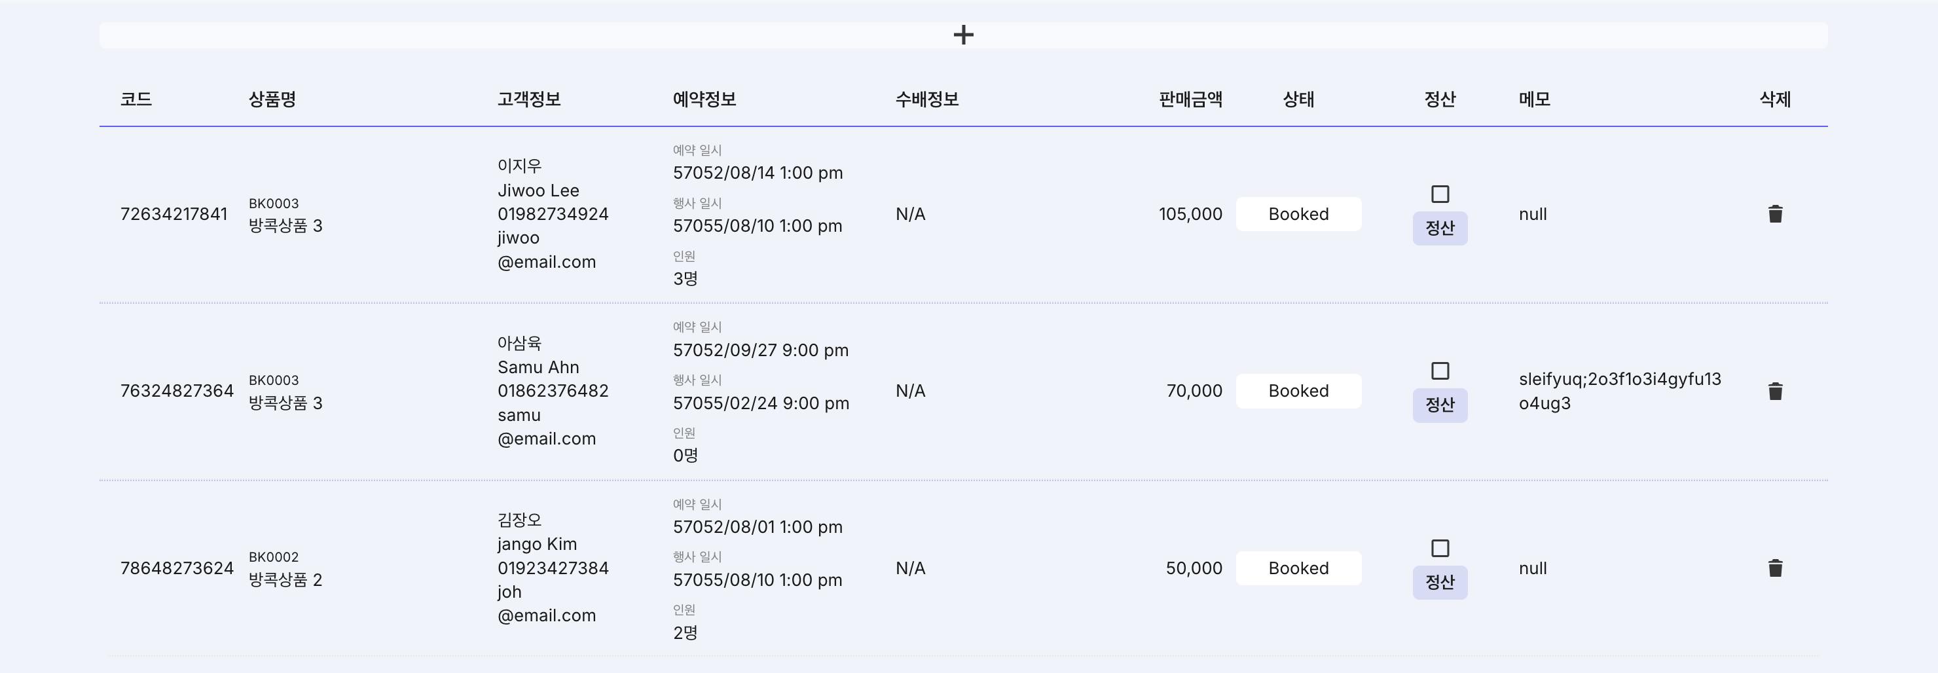Delete booking 72634217841 with trash icon
The width and height of the screenshot is (1938, 673).
pos(1775,214)
